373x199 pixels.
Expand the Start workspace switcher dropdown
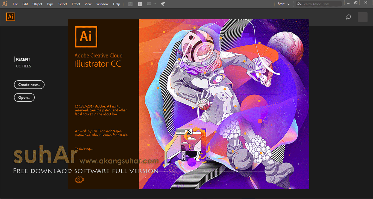(x=284, y=4)
